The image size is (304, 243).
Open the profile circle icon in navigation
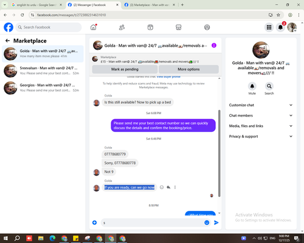pyautogui.click(x=207, y=27)
